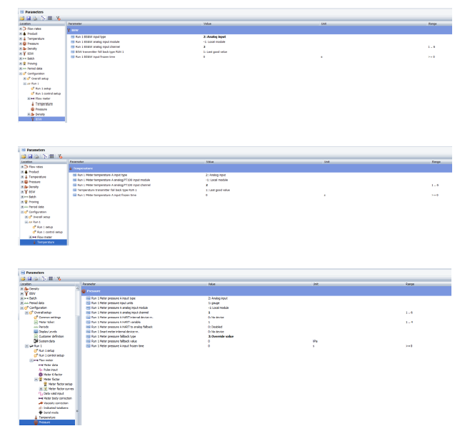Print icon in top BSW window toolbar

pos(35,19)
